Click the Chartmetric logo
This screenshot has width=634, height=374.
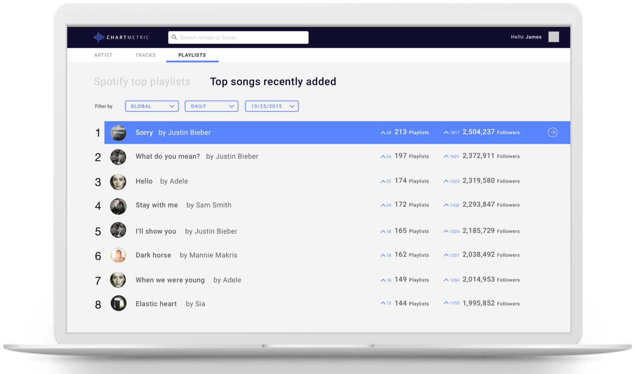coord(121,37)
